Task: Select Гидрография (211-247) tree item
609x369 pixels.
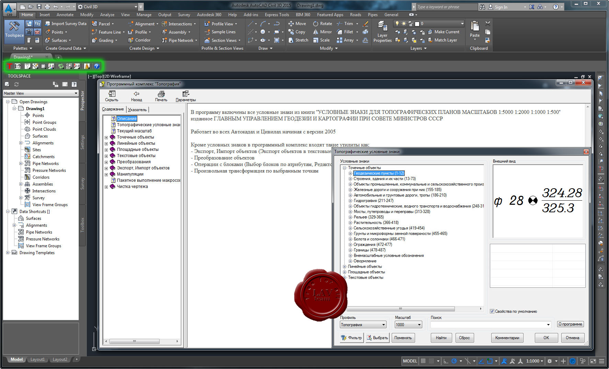Action: [x=374, y=201]
